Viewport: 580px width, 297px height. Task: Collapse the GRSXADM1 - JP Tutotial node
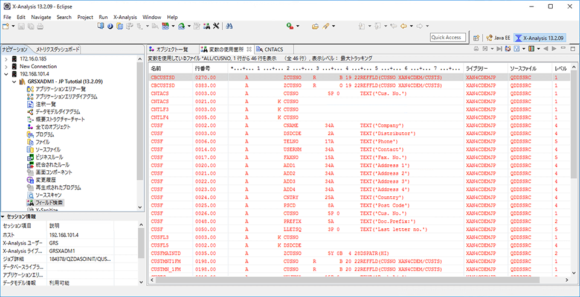(14, 81)
